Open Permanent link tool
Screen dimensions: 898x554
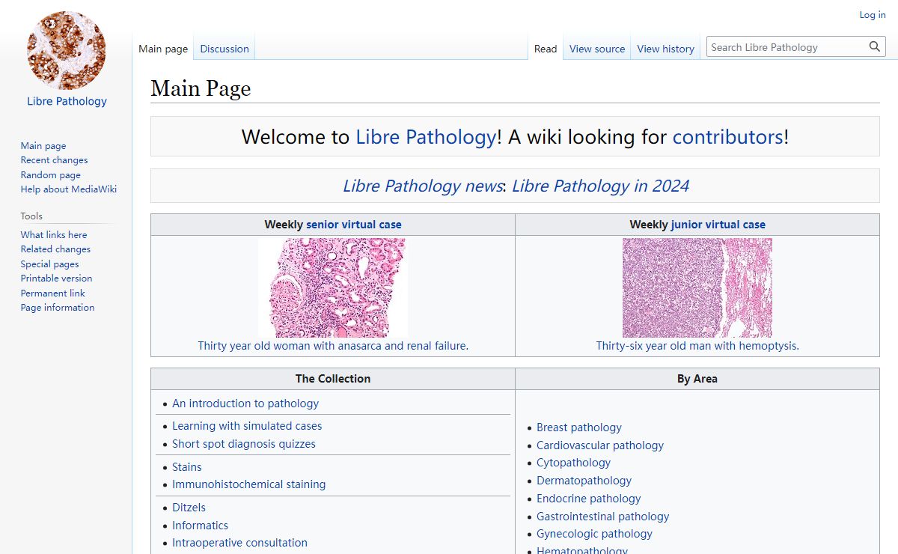click(52, 293)
